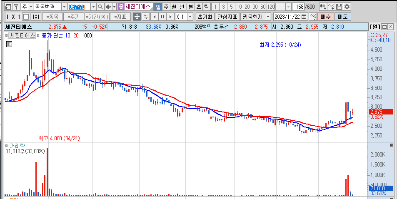Screen dimensions: 397x199
Task: Click the pin-to-top arrow icon
Action: [x=16, y=7]
